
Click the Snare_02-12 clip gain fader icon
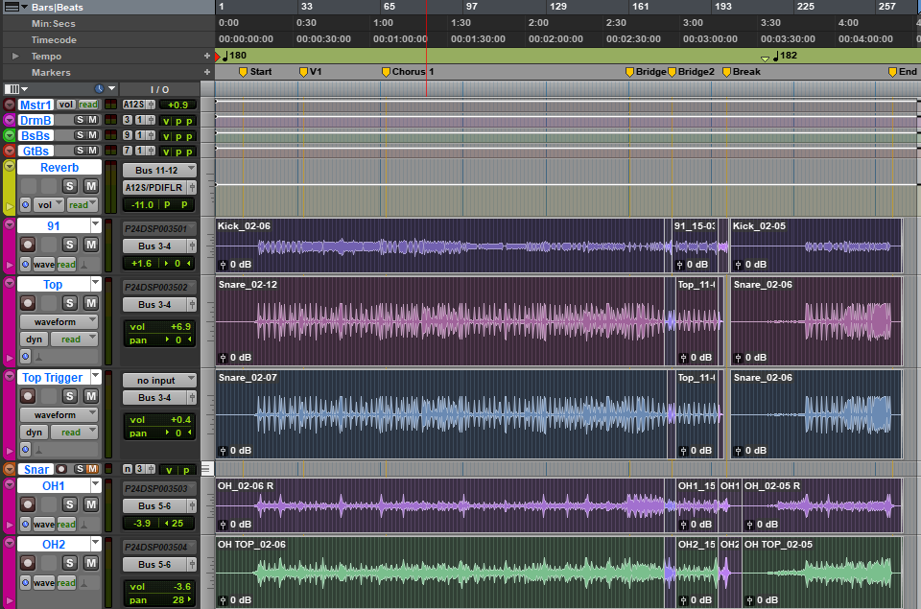pos(224,358)
